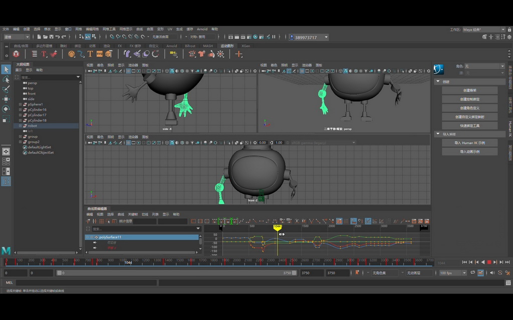The image size is (513, 320).
Task: Select the arrow Select tool in toolbox
Action: tap(6, 69)
